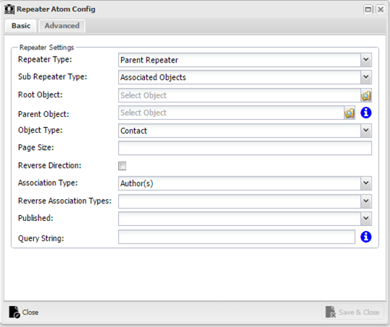Maximize the Repeater Atom Config dialog

368,9
